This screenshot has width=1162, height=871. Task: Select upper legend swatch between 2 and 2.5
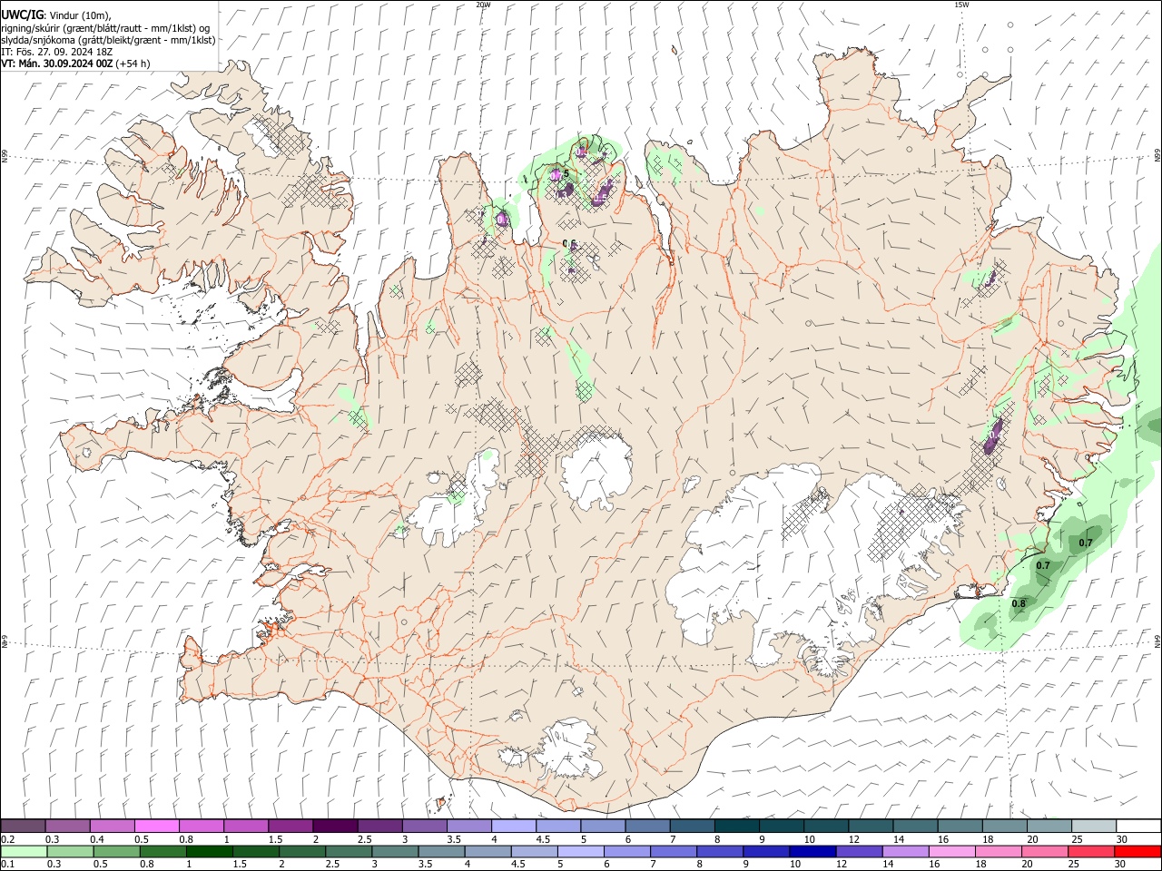(x=336, y=827)
